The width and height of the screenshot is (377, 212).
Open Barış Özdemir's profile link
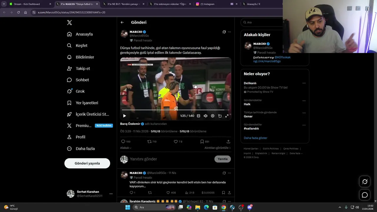click(x=130, y=124)
